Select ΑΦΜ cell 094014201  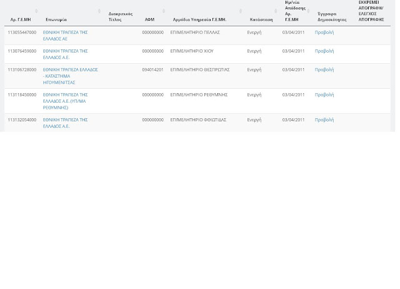pos(152,69)
